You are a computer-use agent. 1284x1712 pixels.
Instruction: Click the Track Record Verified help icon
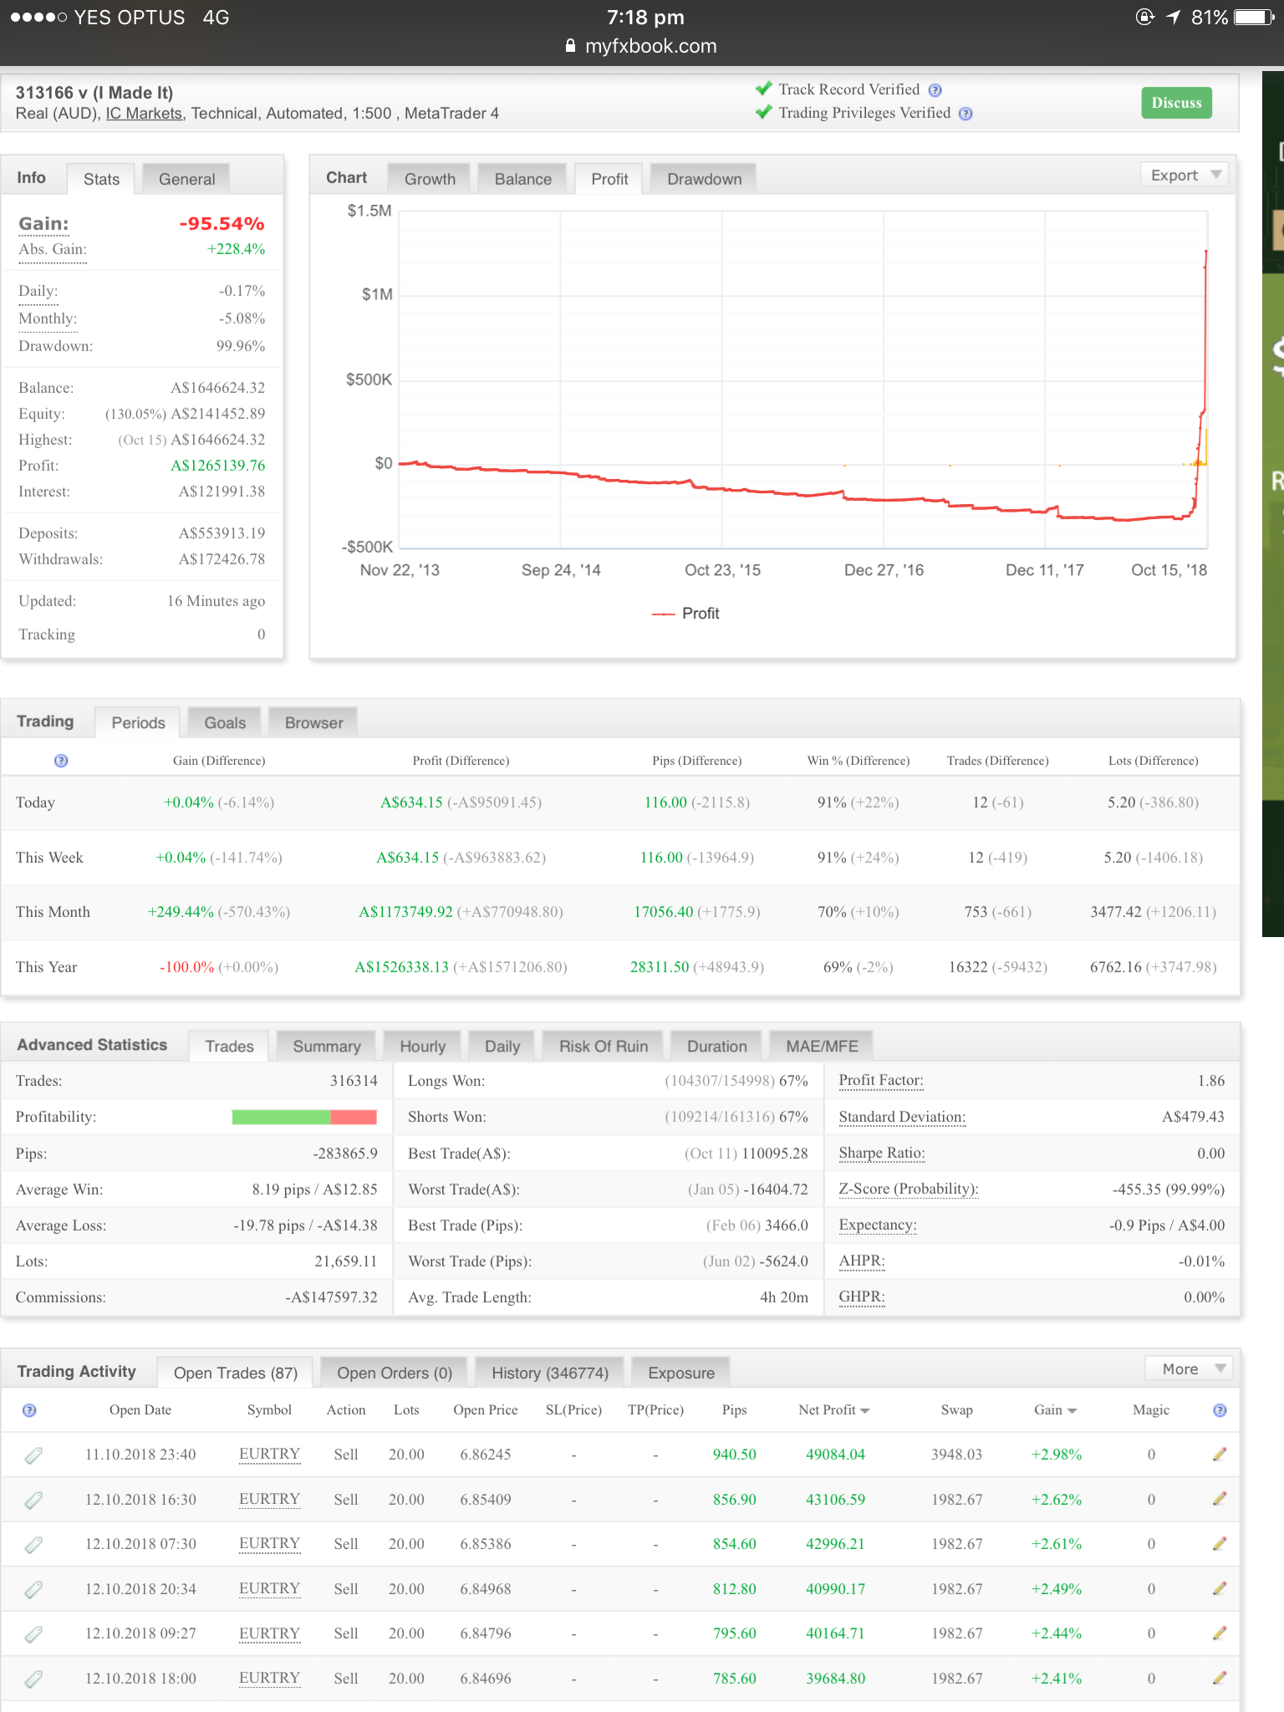pos(935,90)
